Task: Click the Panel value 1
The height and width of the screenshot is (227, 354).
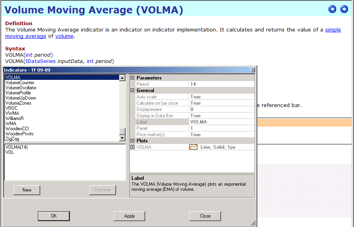Action: pyautogui.click(x=222, y=128)
